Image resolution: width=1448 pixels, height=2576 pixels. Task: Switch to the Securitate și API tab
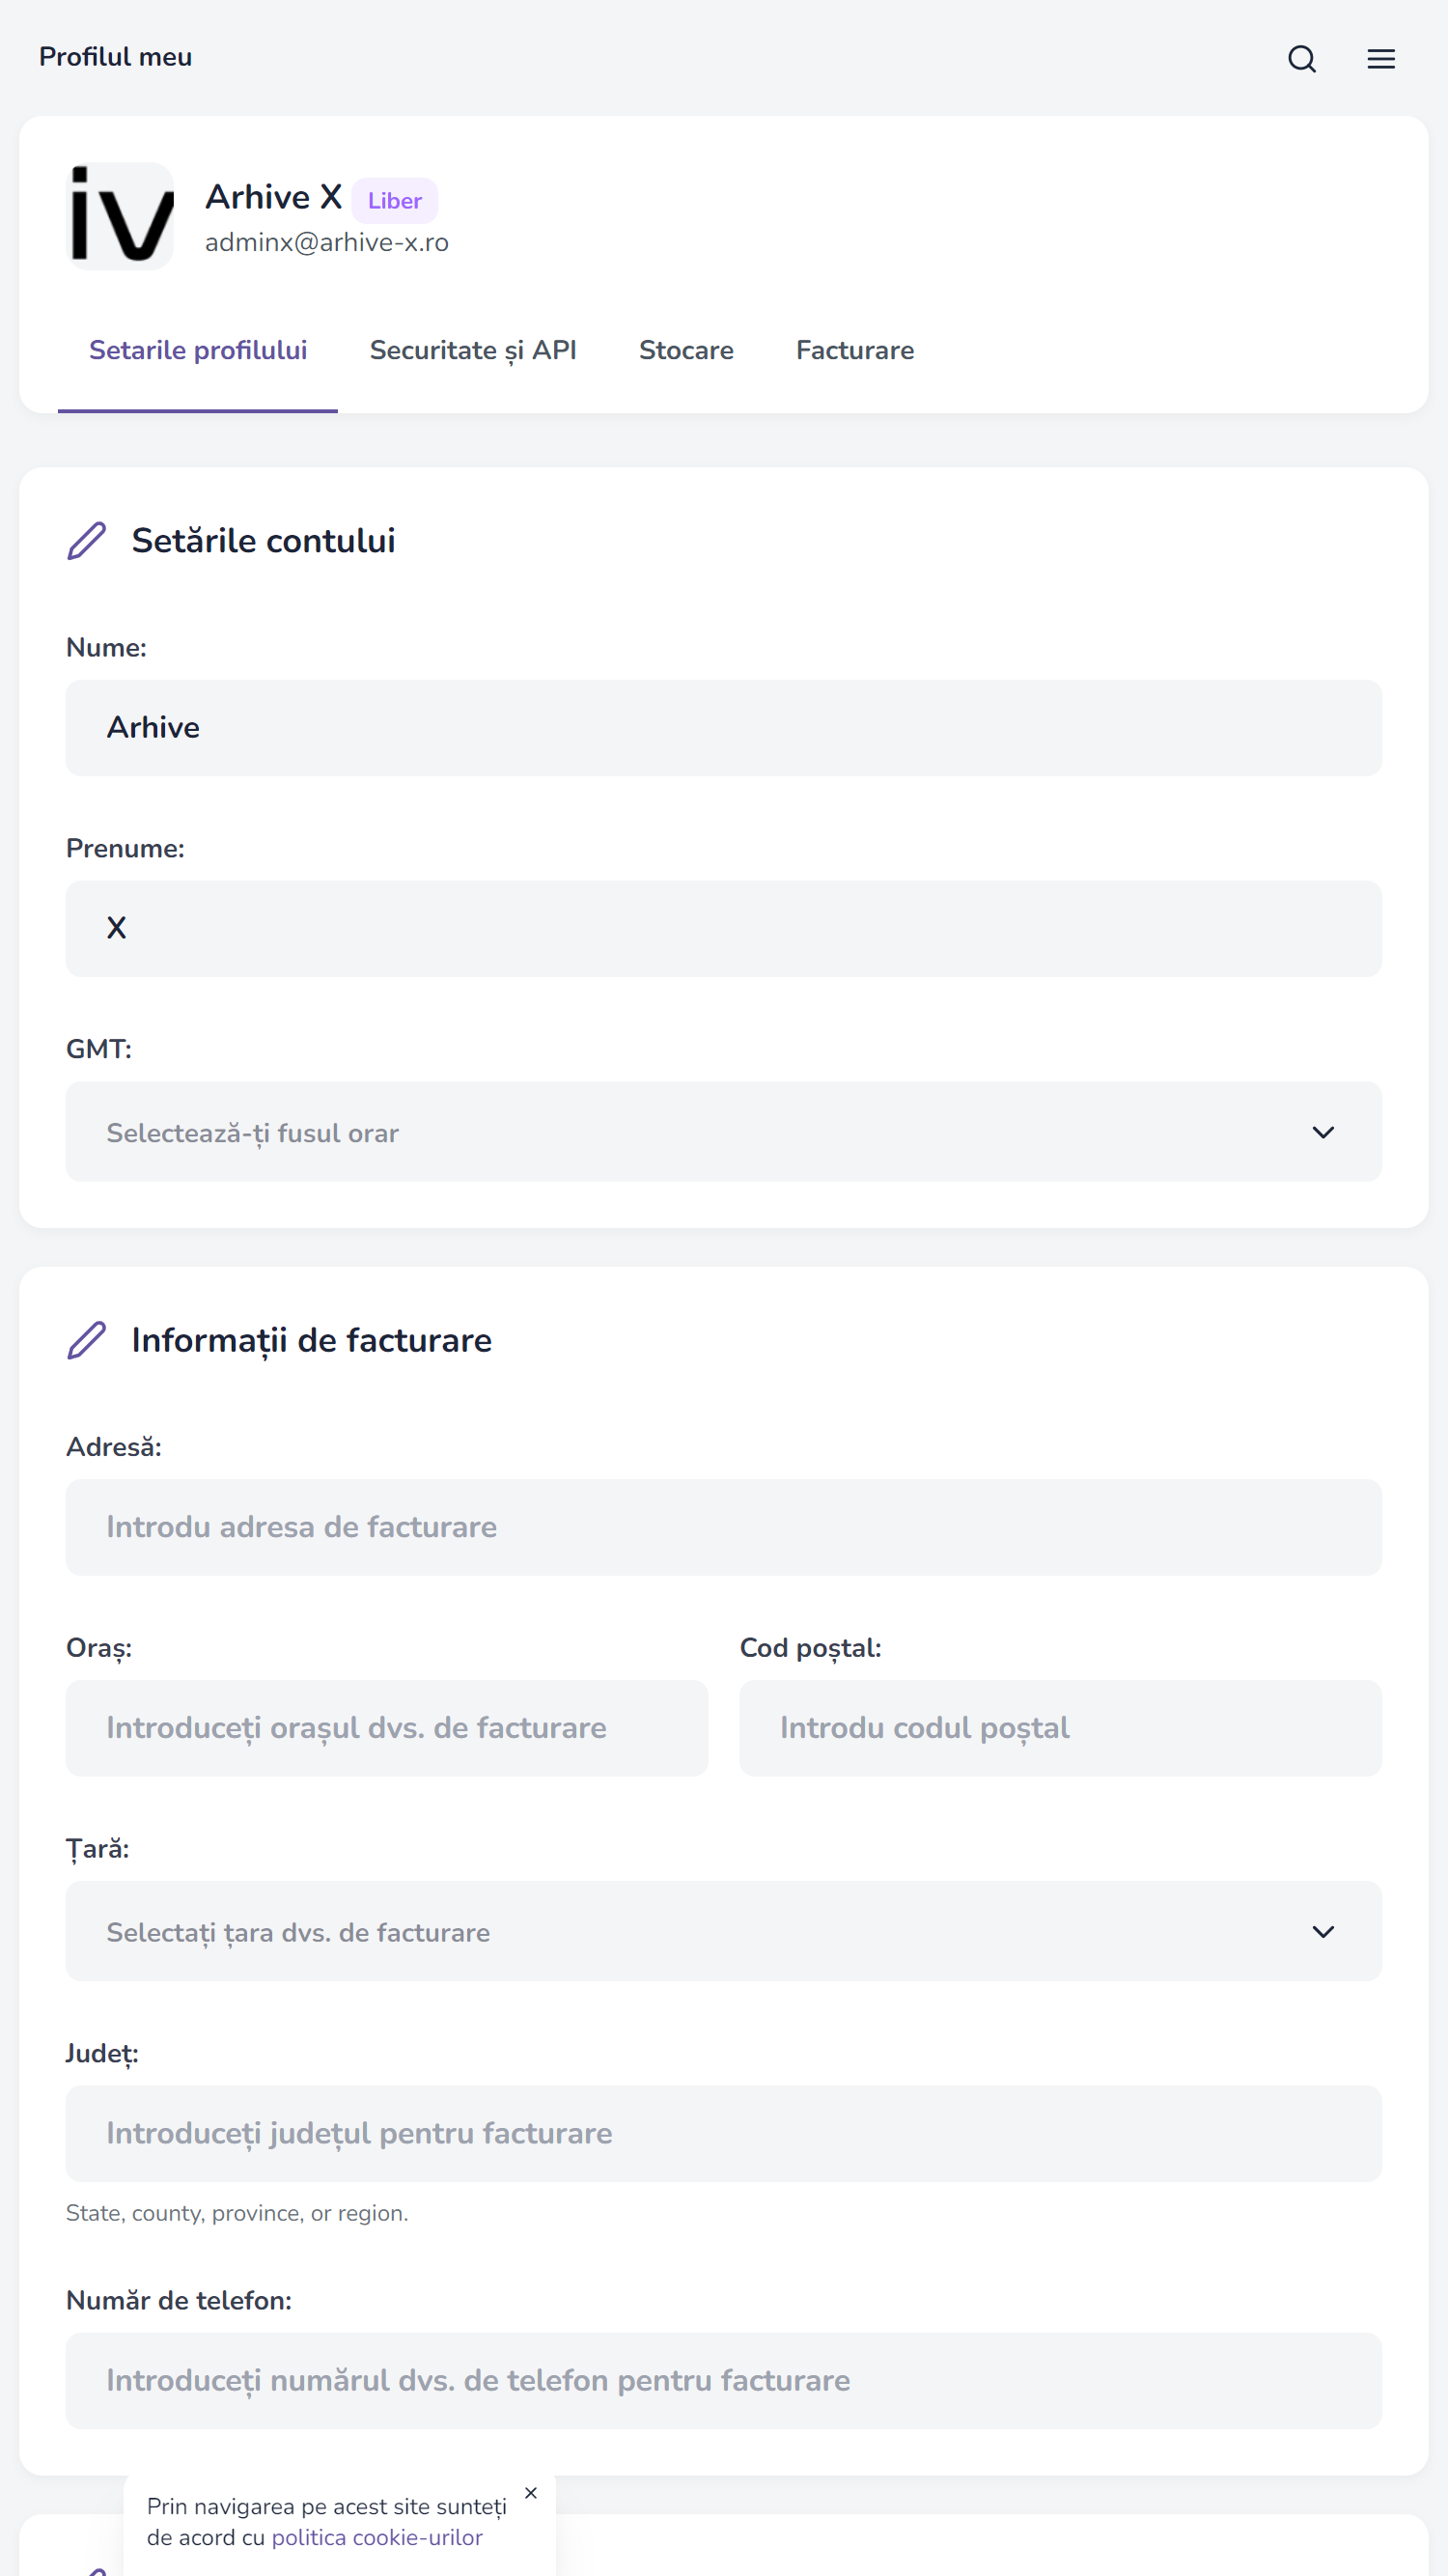[473, 351]
